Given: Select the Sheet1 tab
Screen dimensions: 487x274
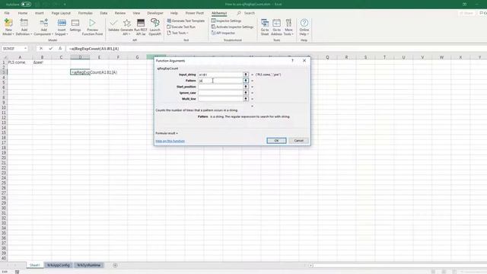Looking at the screenshot, I should [35, 265].
